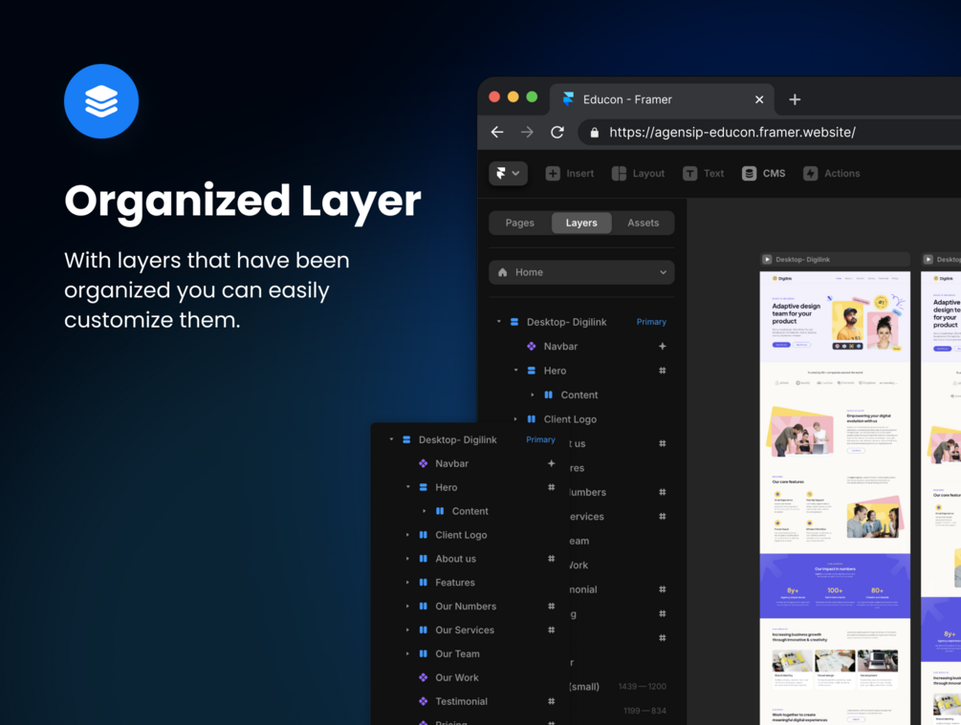961x725 pixels.
Task: Click the Client Logo column icon in the Framer window
Action: (532, 419)
